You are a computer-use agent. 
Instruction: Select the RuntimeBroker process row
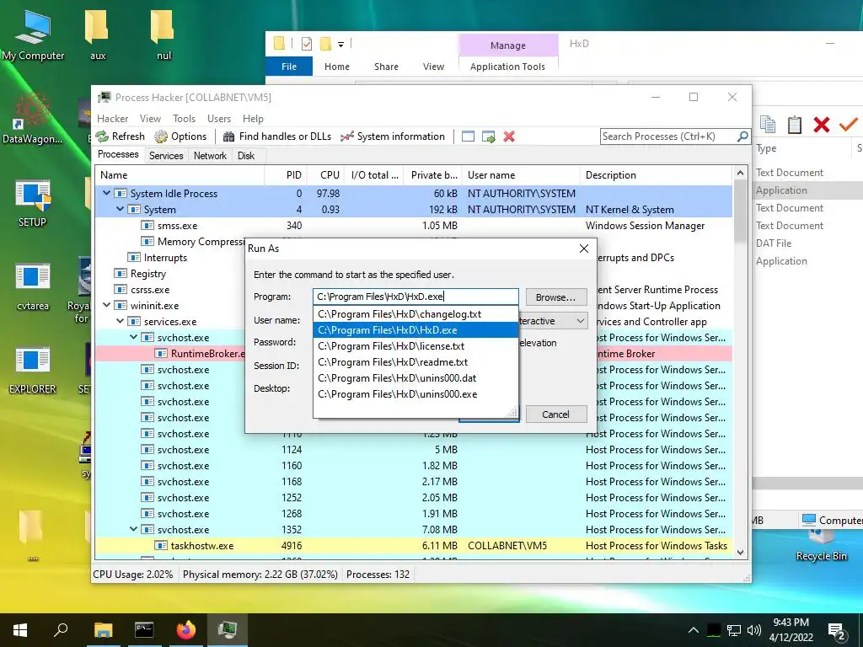tap(413, 353)
